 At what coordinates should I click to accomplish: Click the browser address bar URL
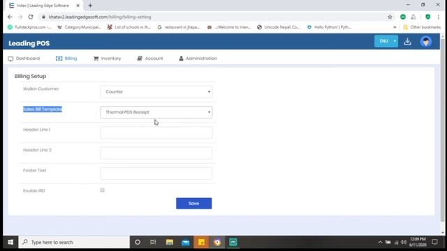click(100, 17)
